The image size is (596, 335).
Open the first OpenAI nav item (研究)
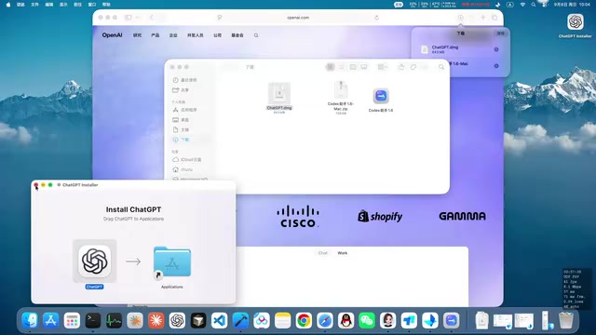click(x=137, y=35)
